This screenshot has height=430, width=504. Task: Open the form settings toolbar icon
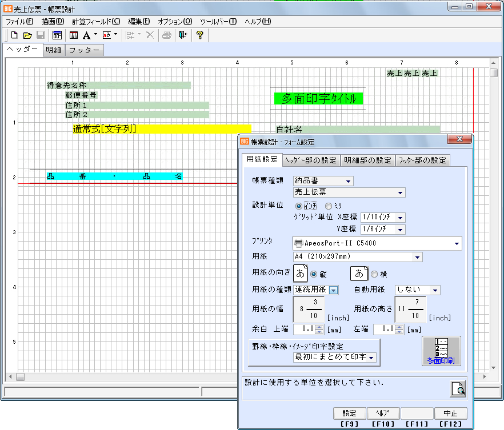coord(57,35)
